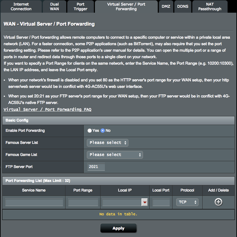Open the DDNS tab

coord(183,6)
